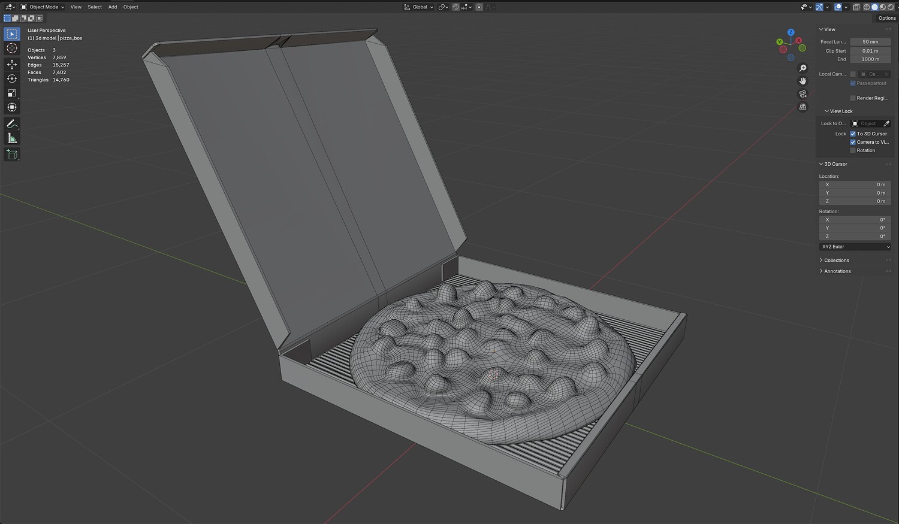The image size is (899, 524).
Task: Switch perspective/orthographic with the grid button
Action: click(x=803, y=107)
